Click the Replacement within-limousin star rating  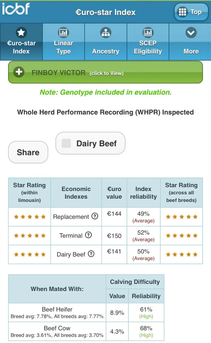point(29,217)
